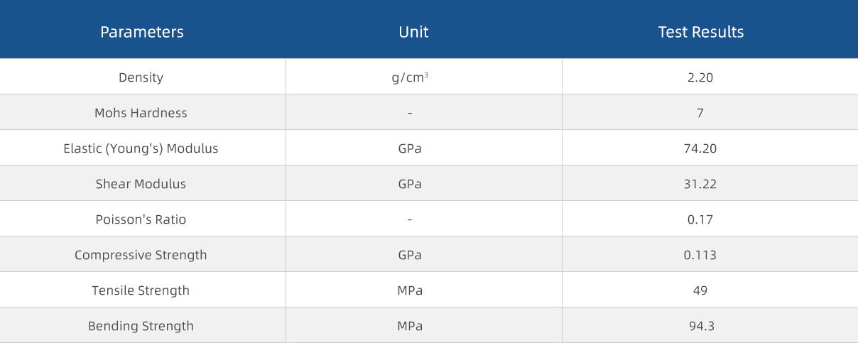Image resolution: width=858 pixels, height=343 pixels.
Task: Click the Shear Modulus label
Action: coord(141,184)
